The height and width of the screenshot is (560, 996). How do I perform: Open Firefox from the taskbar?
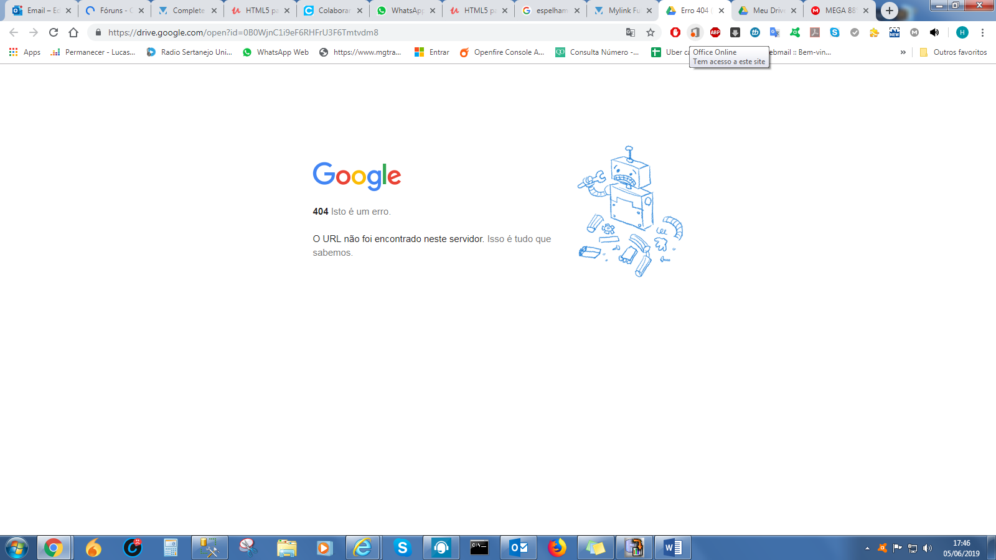tap(557, 548)
